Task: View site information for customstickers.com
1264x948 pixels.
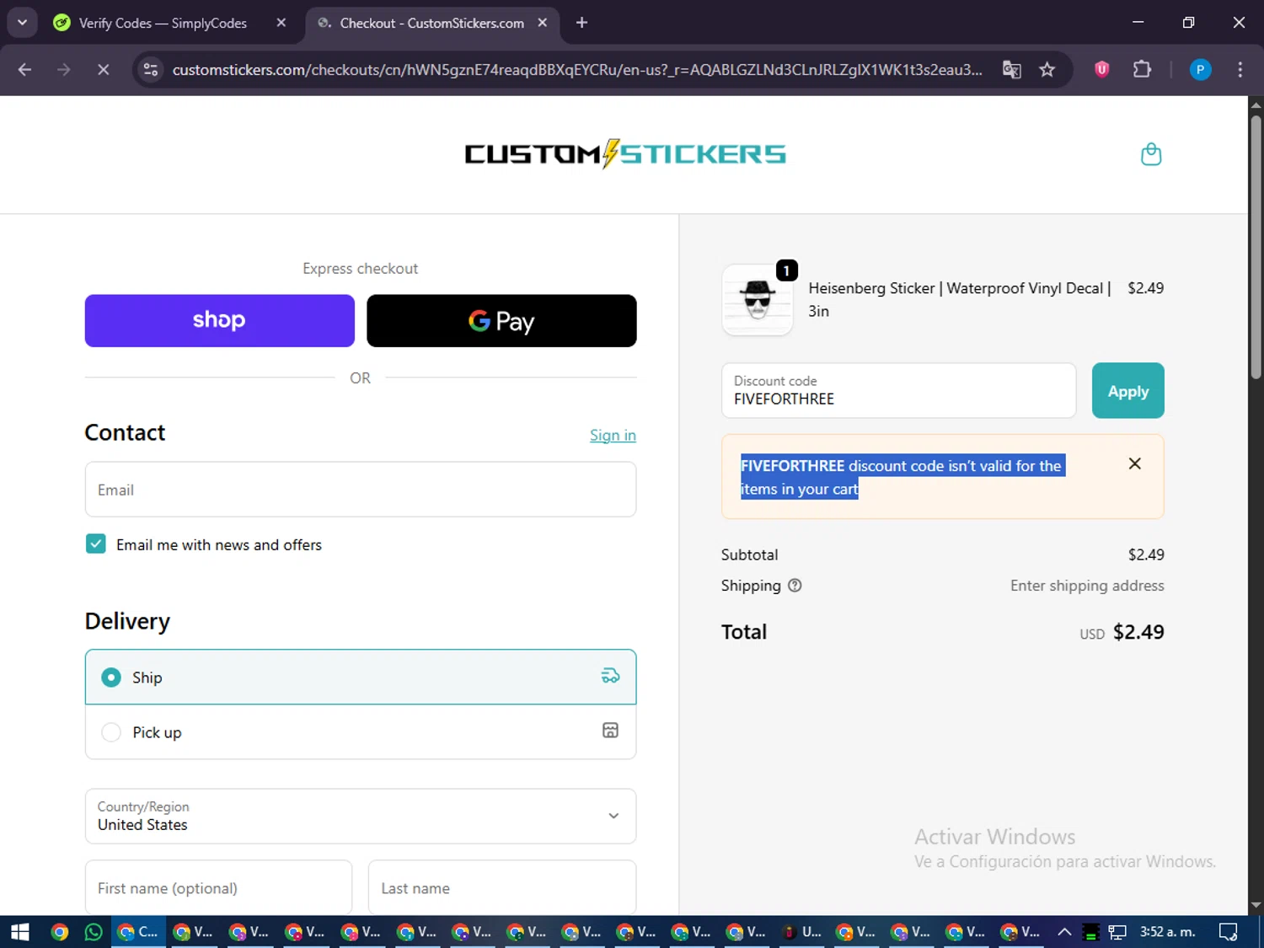Action: [x=151, y=70]
